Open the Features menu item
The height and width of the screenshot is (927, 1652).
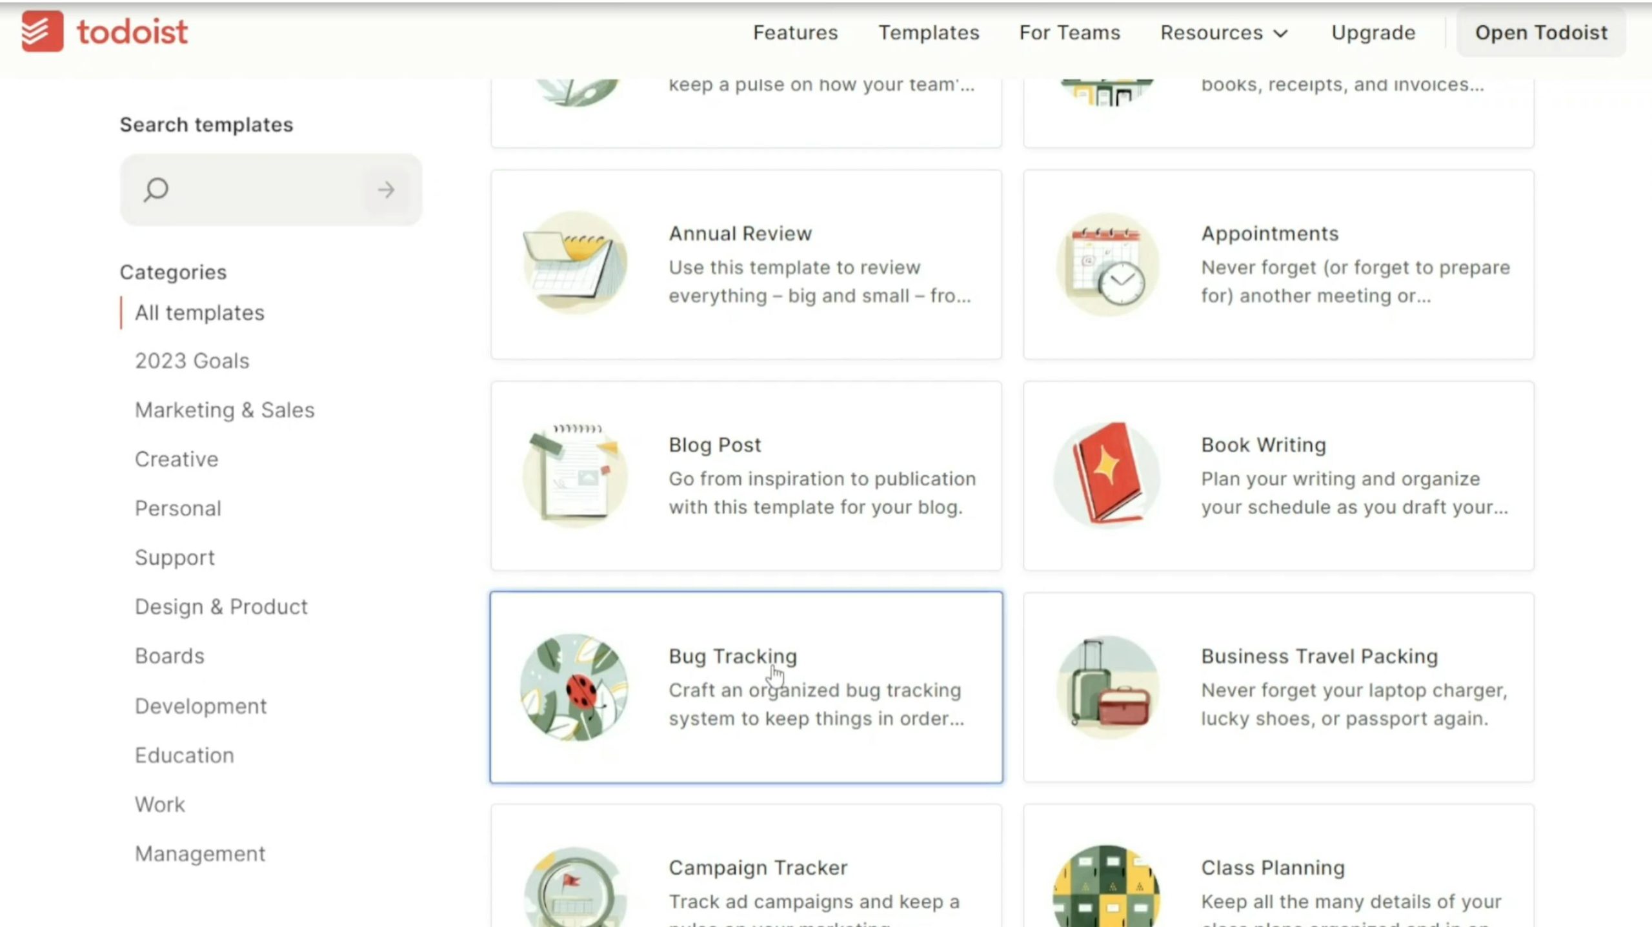[x=795, y=33]
